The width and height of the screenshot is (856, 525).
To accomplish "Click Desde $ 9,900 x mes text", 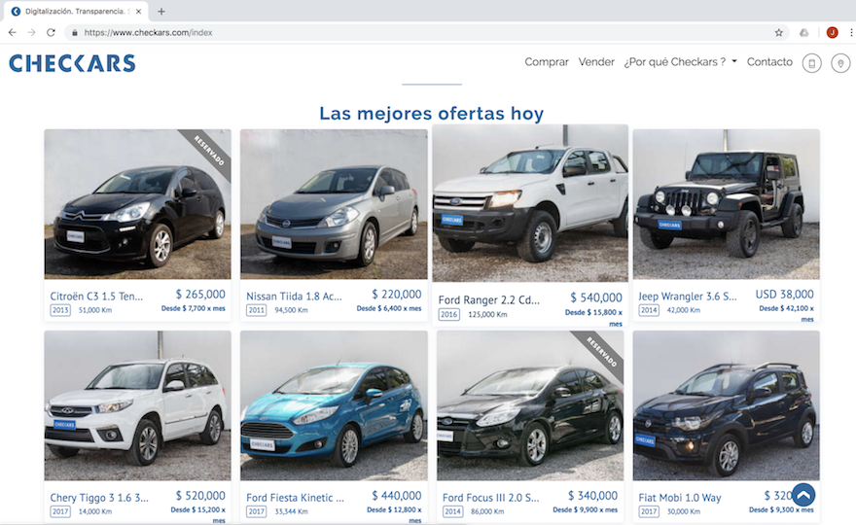I will click(x=586, y=509).
